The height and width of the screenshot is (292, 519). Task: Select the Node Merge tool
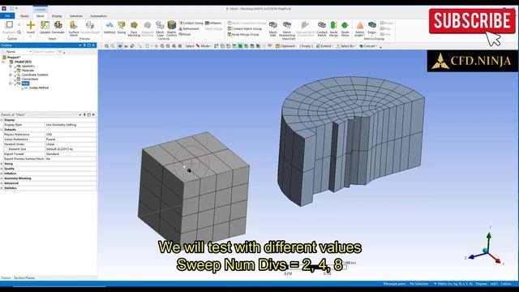333,25
